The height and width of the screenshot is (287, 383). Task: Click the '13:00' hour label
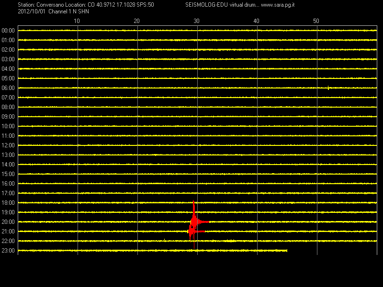point(8,155)
